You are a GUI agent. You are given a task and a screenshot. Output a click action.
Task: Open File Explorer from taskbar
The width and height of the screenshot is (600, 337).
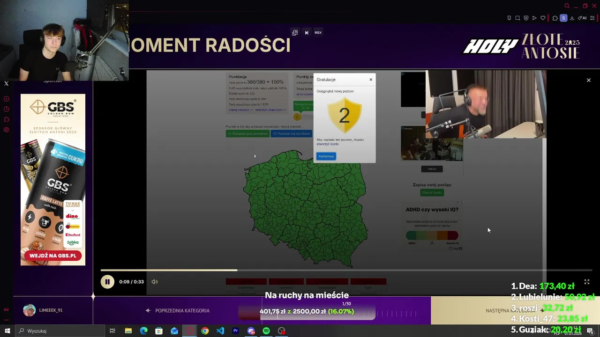pyautogui.click(x=128, y=331)
